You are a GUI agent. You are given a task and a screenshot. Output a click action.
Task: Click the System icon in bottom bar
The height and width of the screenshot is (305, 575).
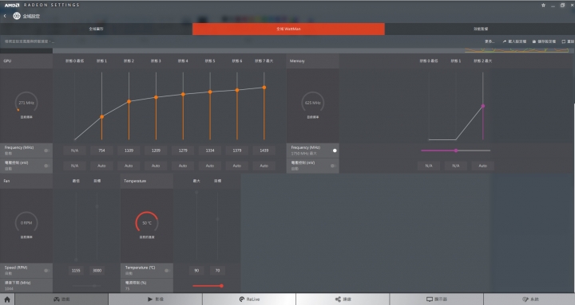tap(525, 299)
